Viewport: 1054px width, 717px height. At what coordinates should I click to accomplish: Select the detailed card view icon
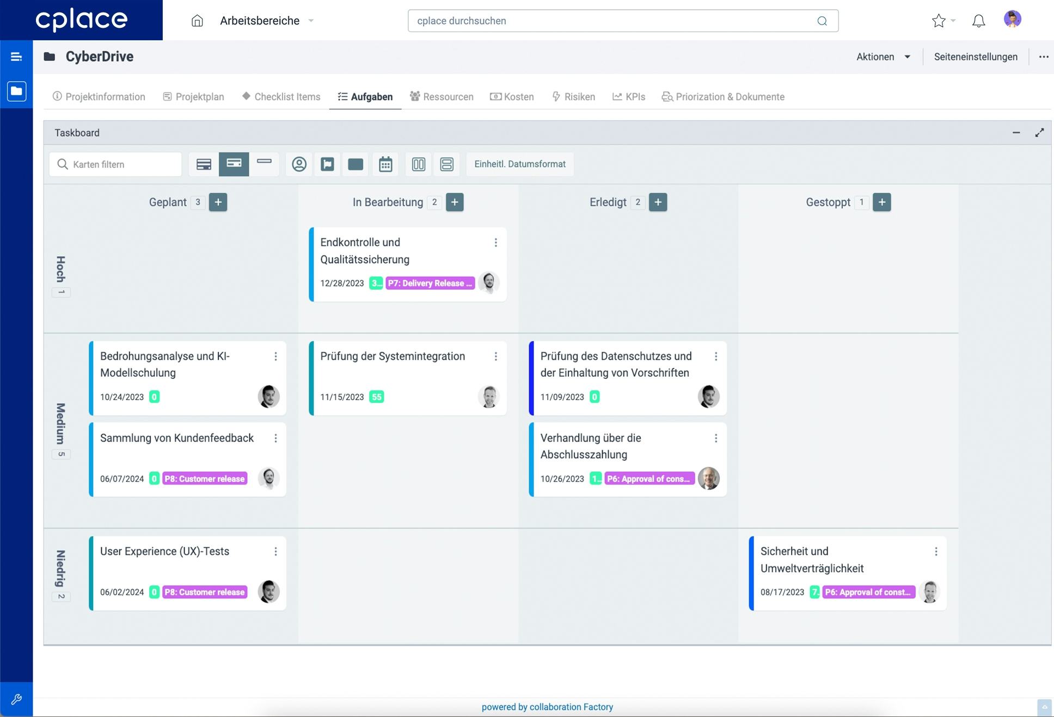(204, 164)
